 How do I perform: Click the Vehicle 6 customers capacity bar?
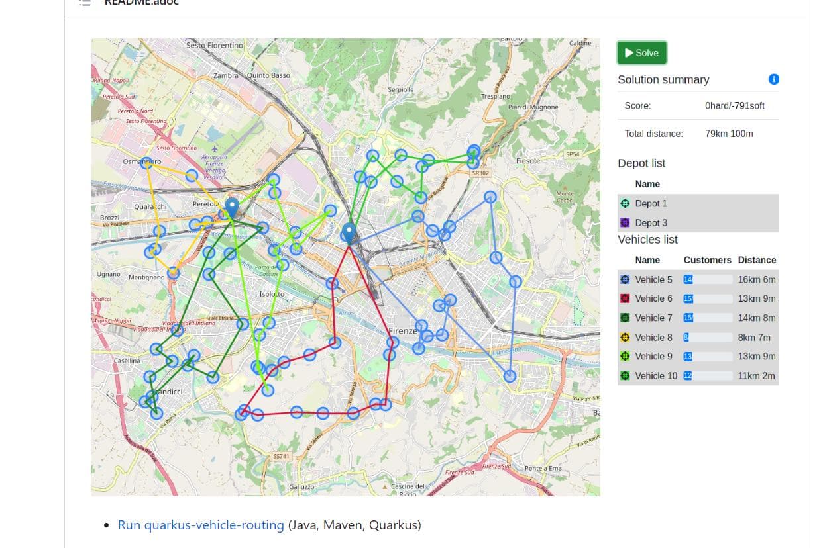[x=708, y=298]
